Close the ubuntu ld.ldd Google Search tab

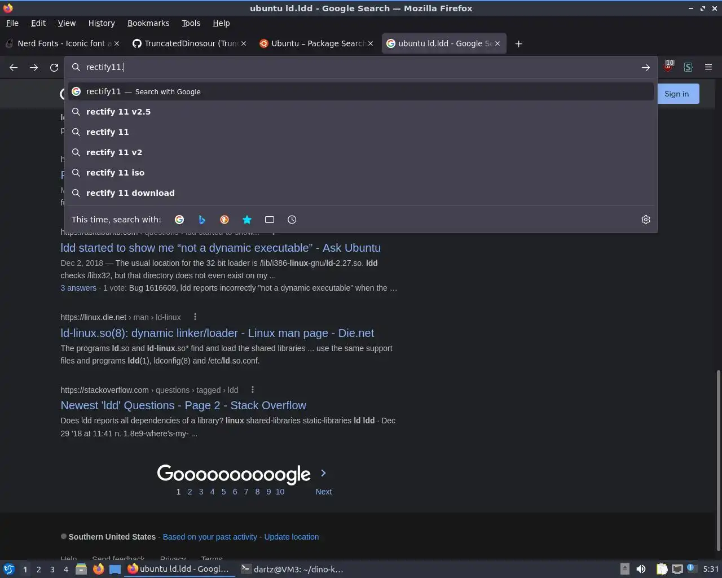pos(498,43)
